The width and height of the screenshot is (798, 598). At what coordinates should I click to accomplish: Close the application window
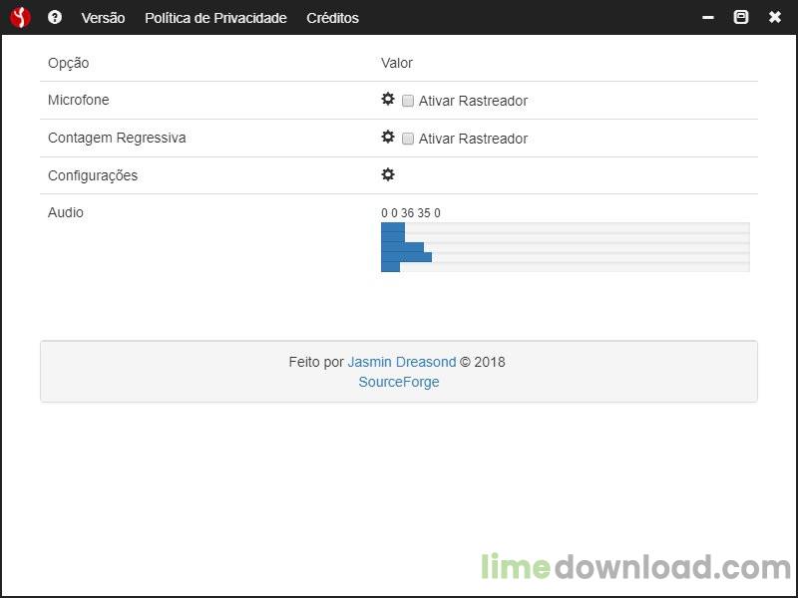tap(775, 17)
